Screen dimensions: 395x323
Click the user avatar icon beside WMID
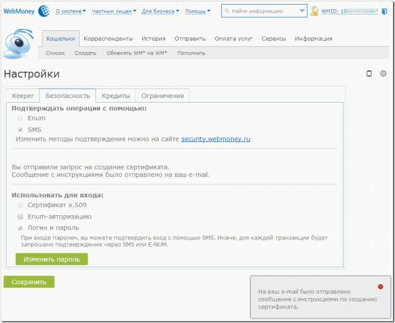click(315, 11)
